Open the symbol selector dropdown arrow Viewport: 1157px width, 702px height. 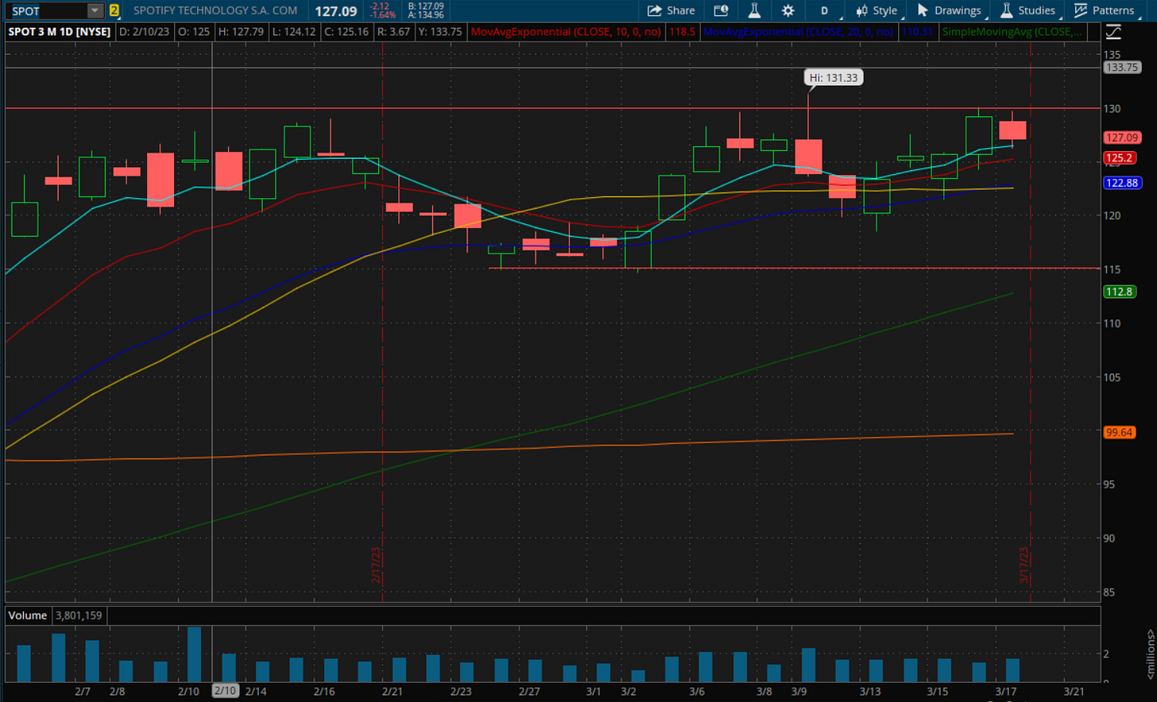click(95, 11)
